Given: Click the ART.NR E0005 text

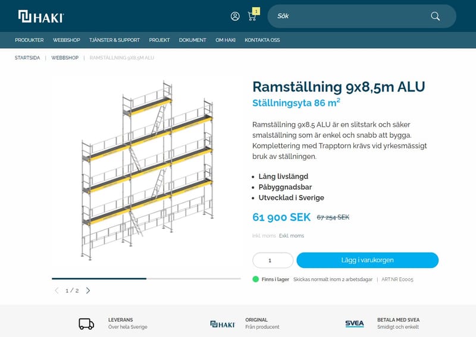Looking at the screenshot, I should pyautogui.click(x=397, y=279).
